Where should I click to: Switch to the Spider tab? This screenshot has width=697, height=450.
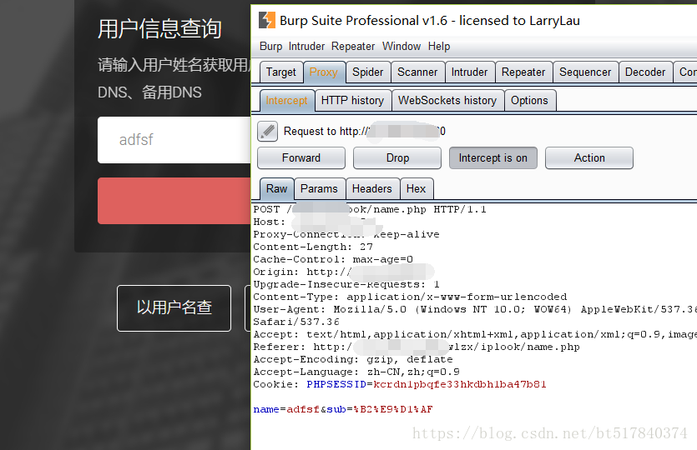pyautogui.click(x=367, y=72)
